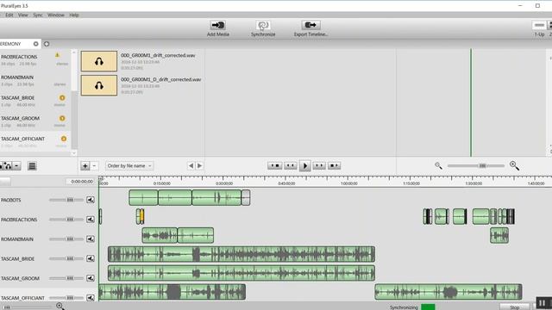Image resolution: width=552 pixels, height=310 pixels.
Task: Select the 000_GROOM1_D_drift_corrected.wav thumbnail
Action: coord(99,85)
